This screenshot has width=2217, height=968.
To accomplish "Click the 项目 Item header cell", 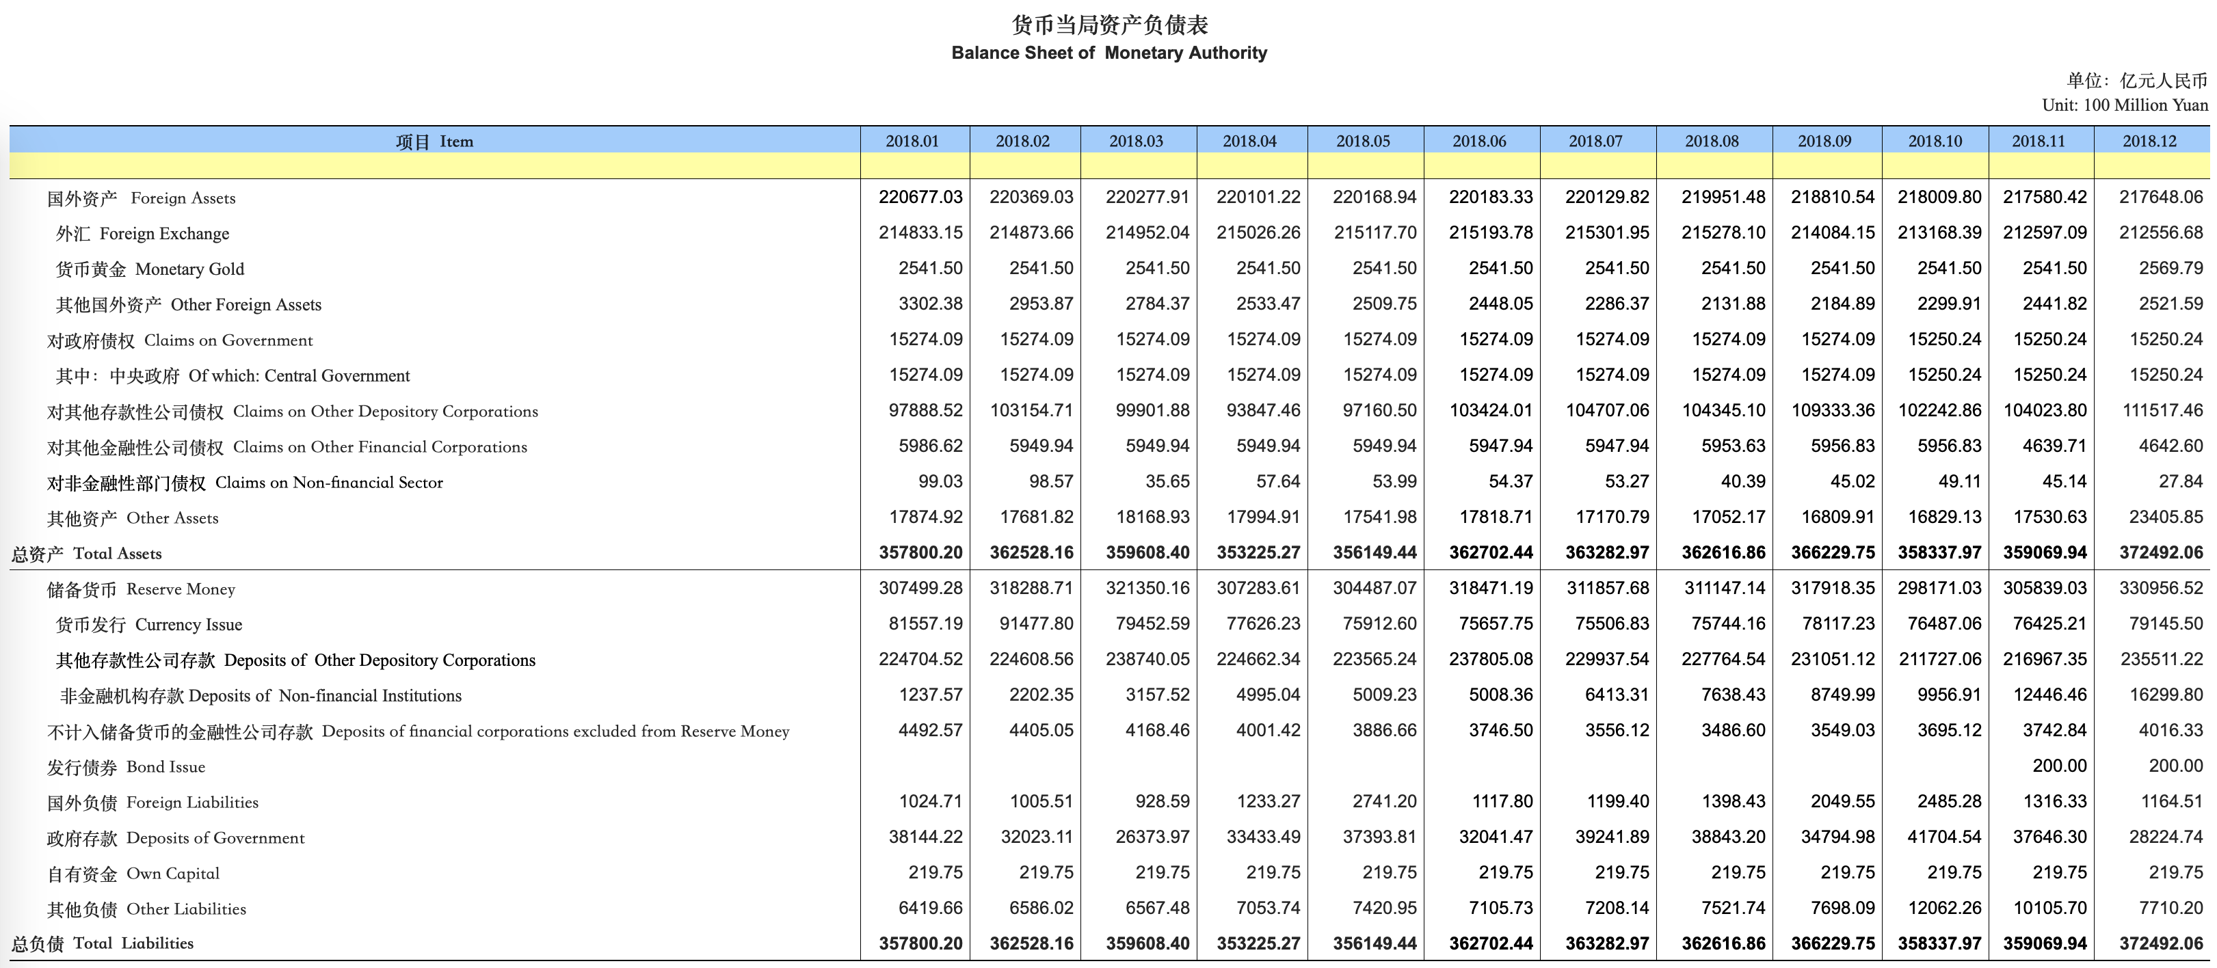I will [434, 142].
